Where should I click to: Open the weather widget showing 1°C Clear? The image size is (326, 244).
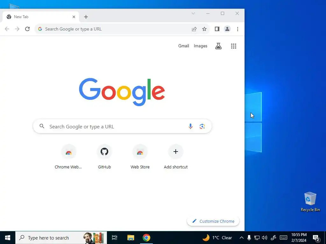tap(217, 238)
